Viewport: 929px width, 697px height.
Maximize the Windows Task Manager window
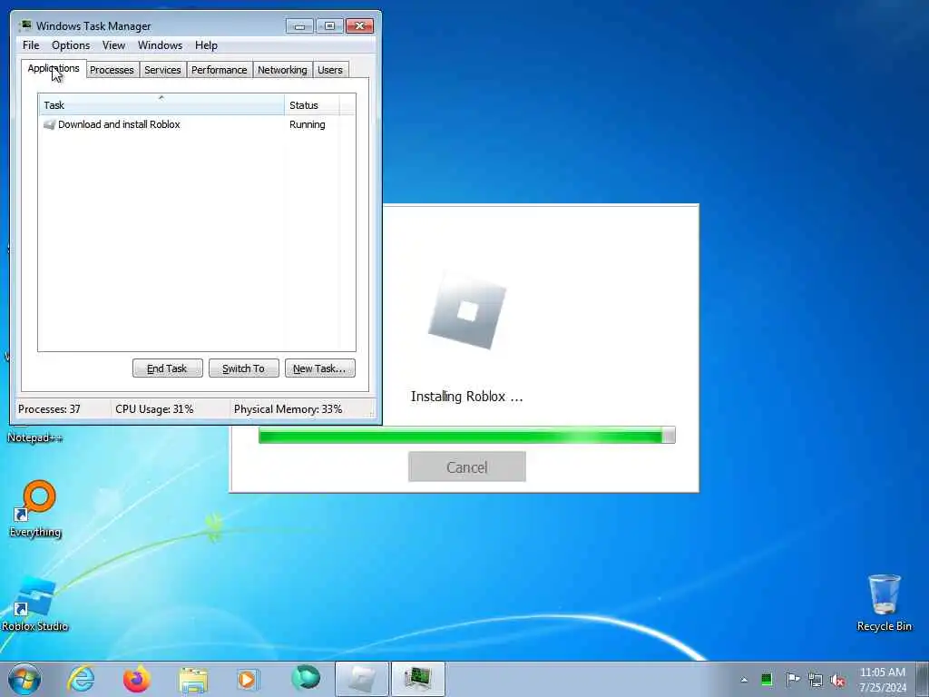tap(329, 25)
